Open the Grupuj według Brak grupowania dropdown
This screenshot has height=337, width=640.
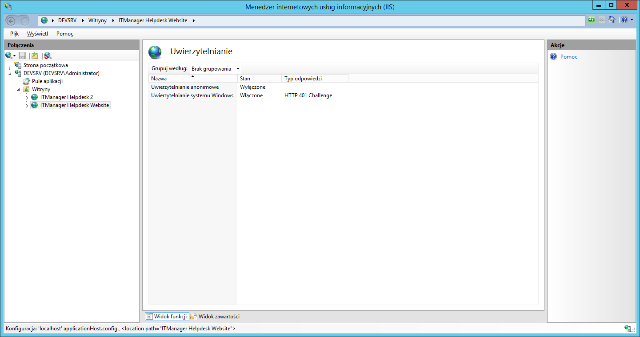coord(216,69)
